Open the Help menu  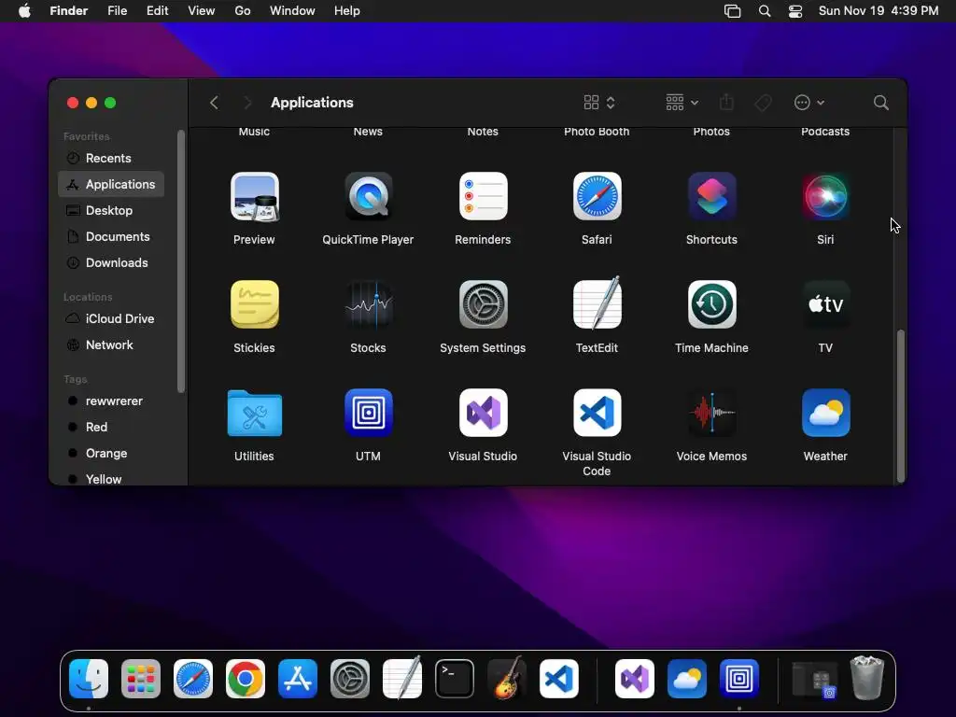(347, 11)
